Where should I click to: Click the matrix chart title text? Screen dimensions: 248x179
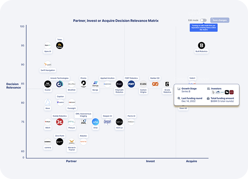click(116, 21)
